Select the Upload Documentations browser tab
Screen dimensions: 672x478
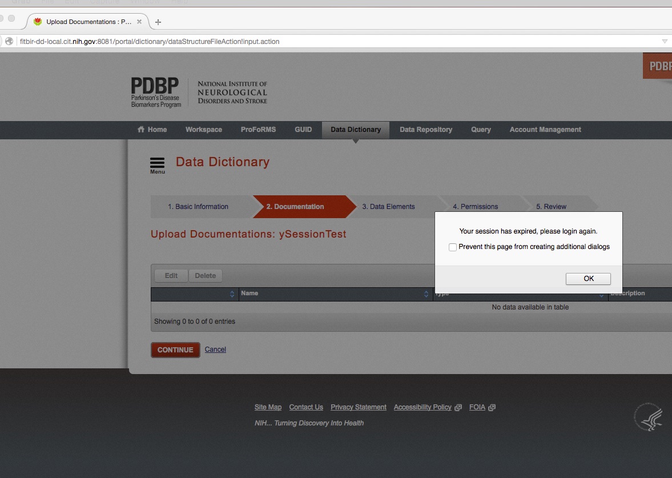(88, 22)
